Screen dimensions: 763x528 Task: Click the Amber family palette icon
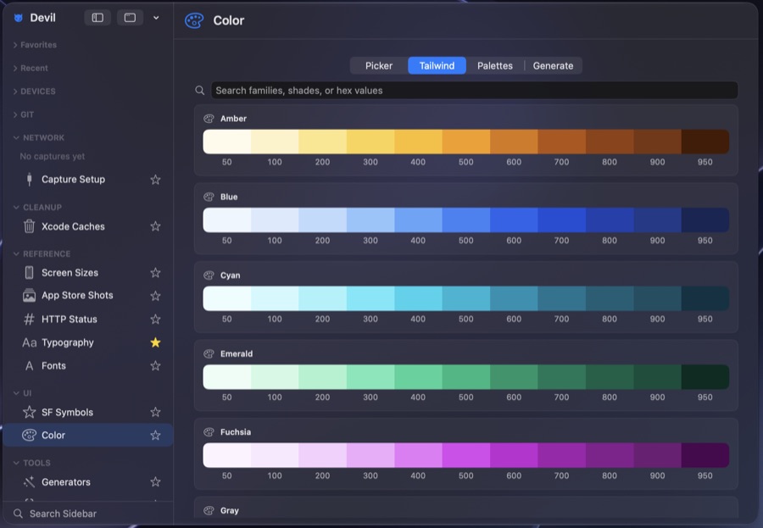(209, 119)
